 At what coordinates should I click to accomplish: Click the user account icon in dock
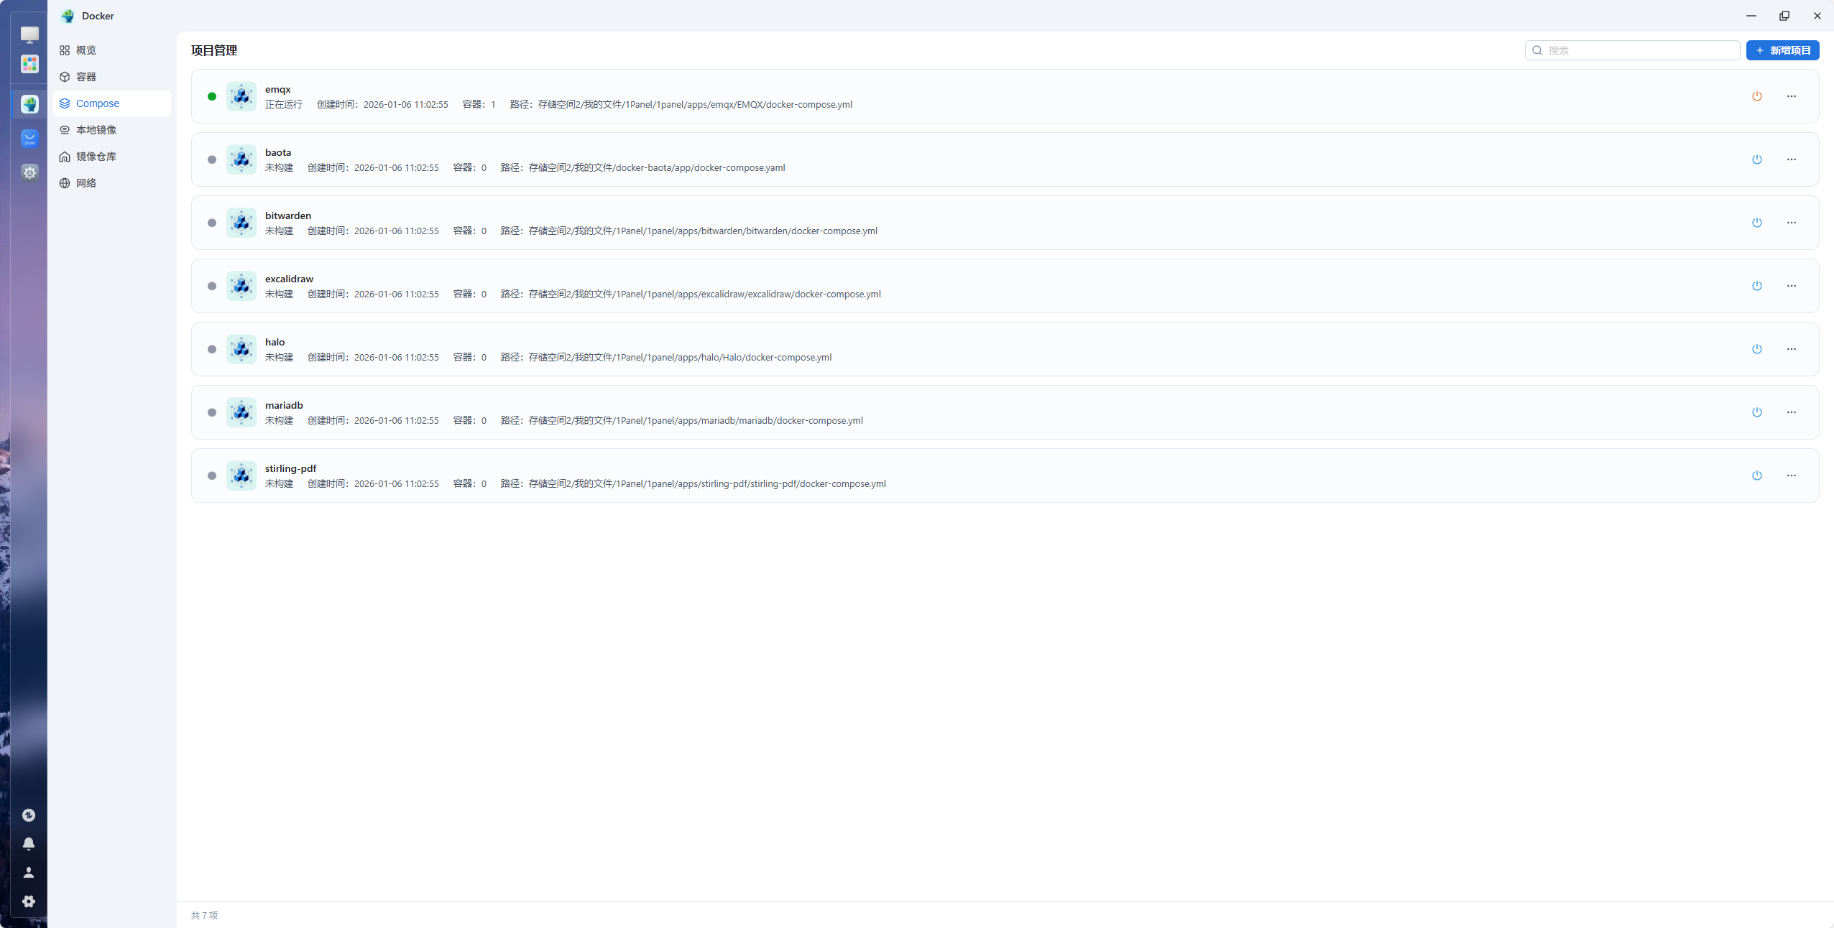[x=29, y=872]
